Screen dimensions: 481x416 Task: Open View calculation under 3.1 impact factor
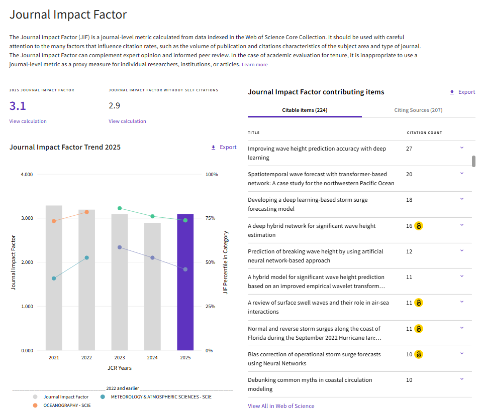(28, 121)
